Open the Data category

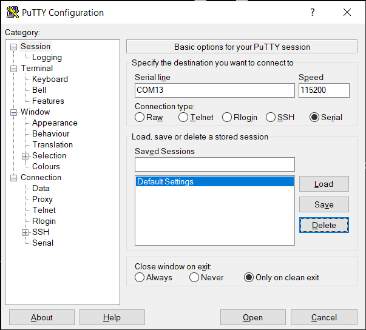point(41,189)
